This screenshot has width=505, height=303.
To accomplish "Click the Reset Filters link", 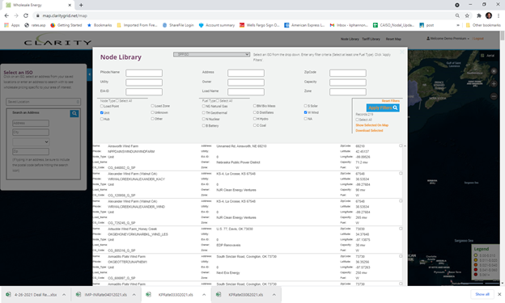I will 391,101.
